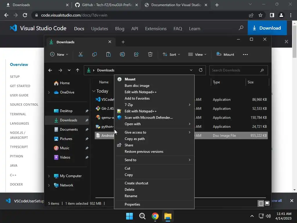Open the Updates link in VS Code nav
Screen dimensions: 297x223
pyautogui.click(x=100, y=29)
